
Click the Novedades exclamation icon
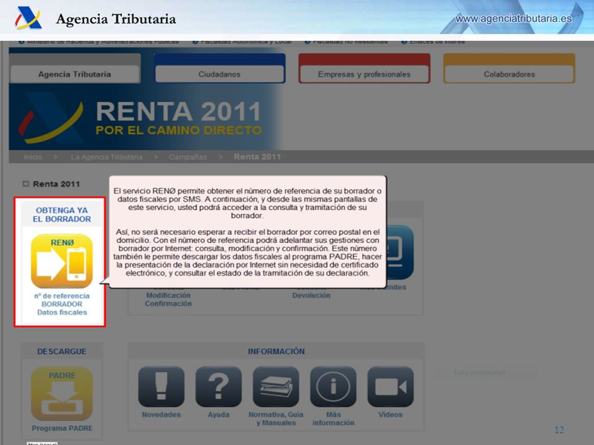point(161,386)
